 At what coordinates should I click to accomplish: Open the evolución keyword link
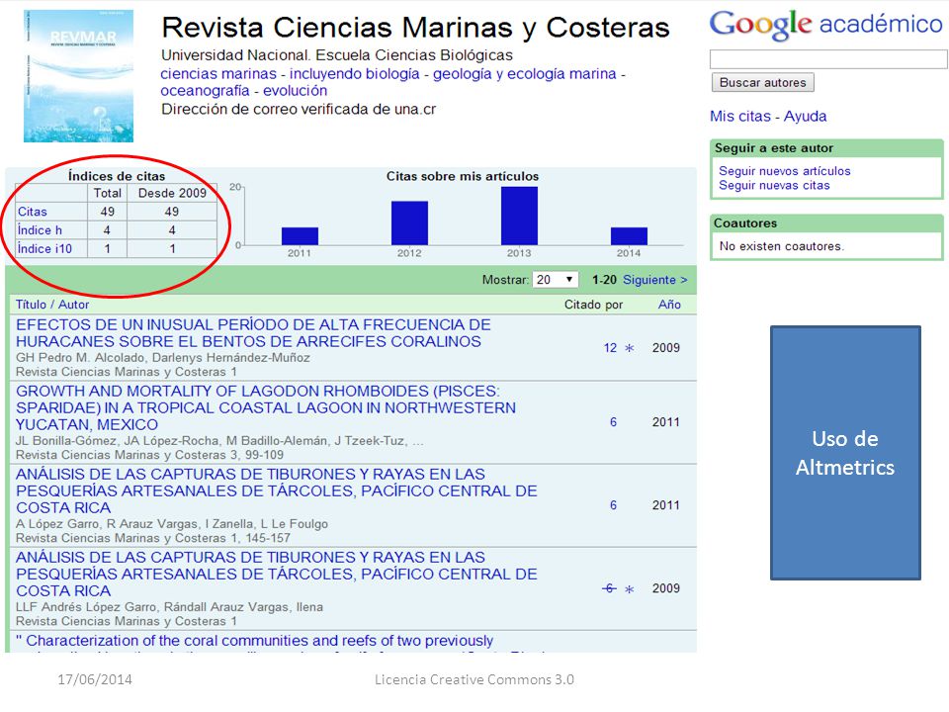[x=295, y=91]
